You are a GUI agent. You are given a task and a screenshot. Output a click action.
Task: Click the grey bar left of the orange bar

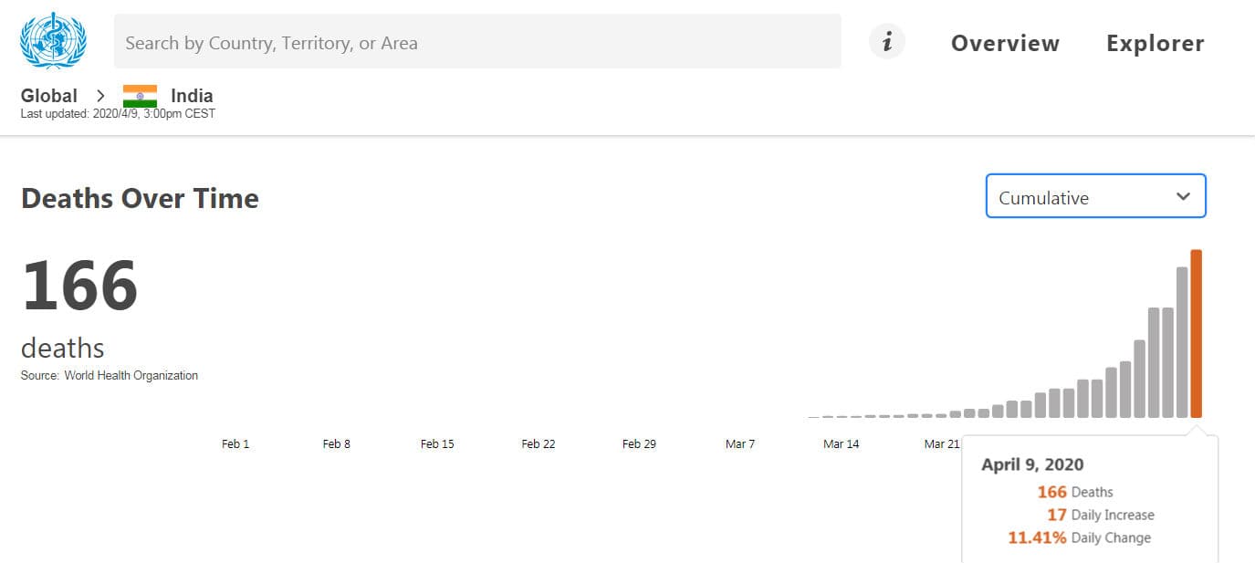coord(1182,342)
